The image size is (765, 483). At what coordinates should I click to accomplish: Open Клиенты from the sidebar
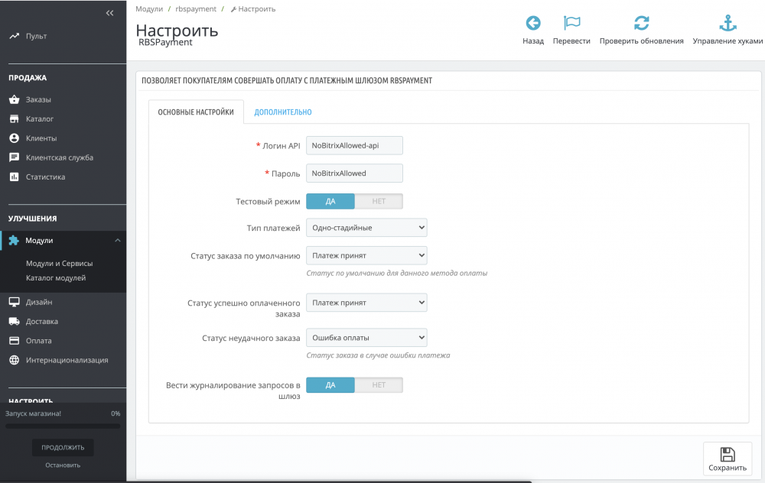41,138
